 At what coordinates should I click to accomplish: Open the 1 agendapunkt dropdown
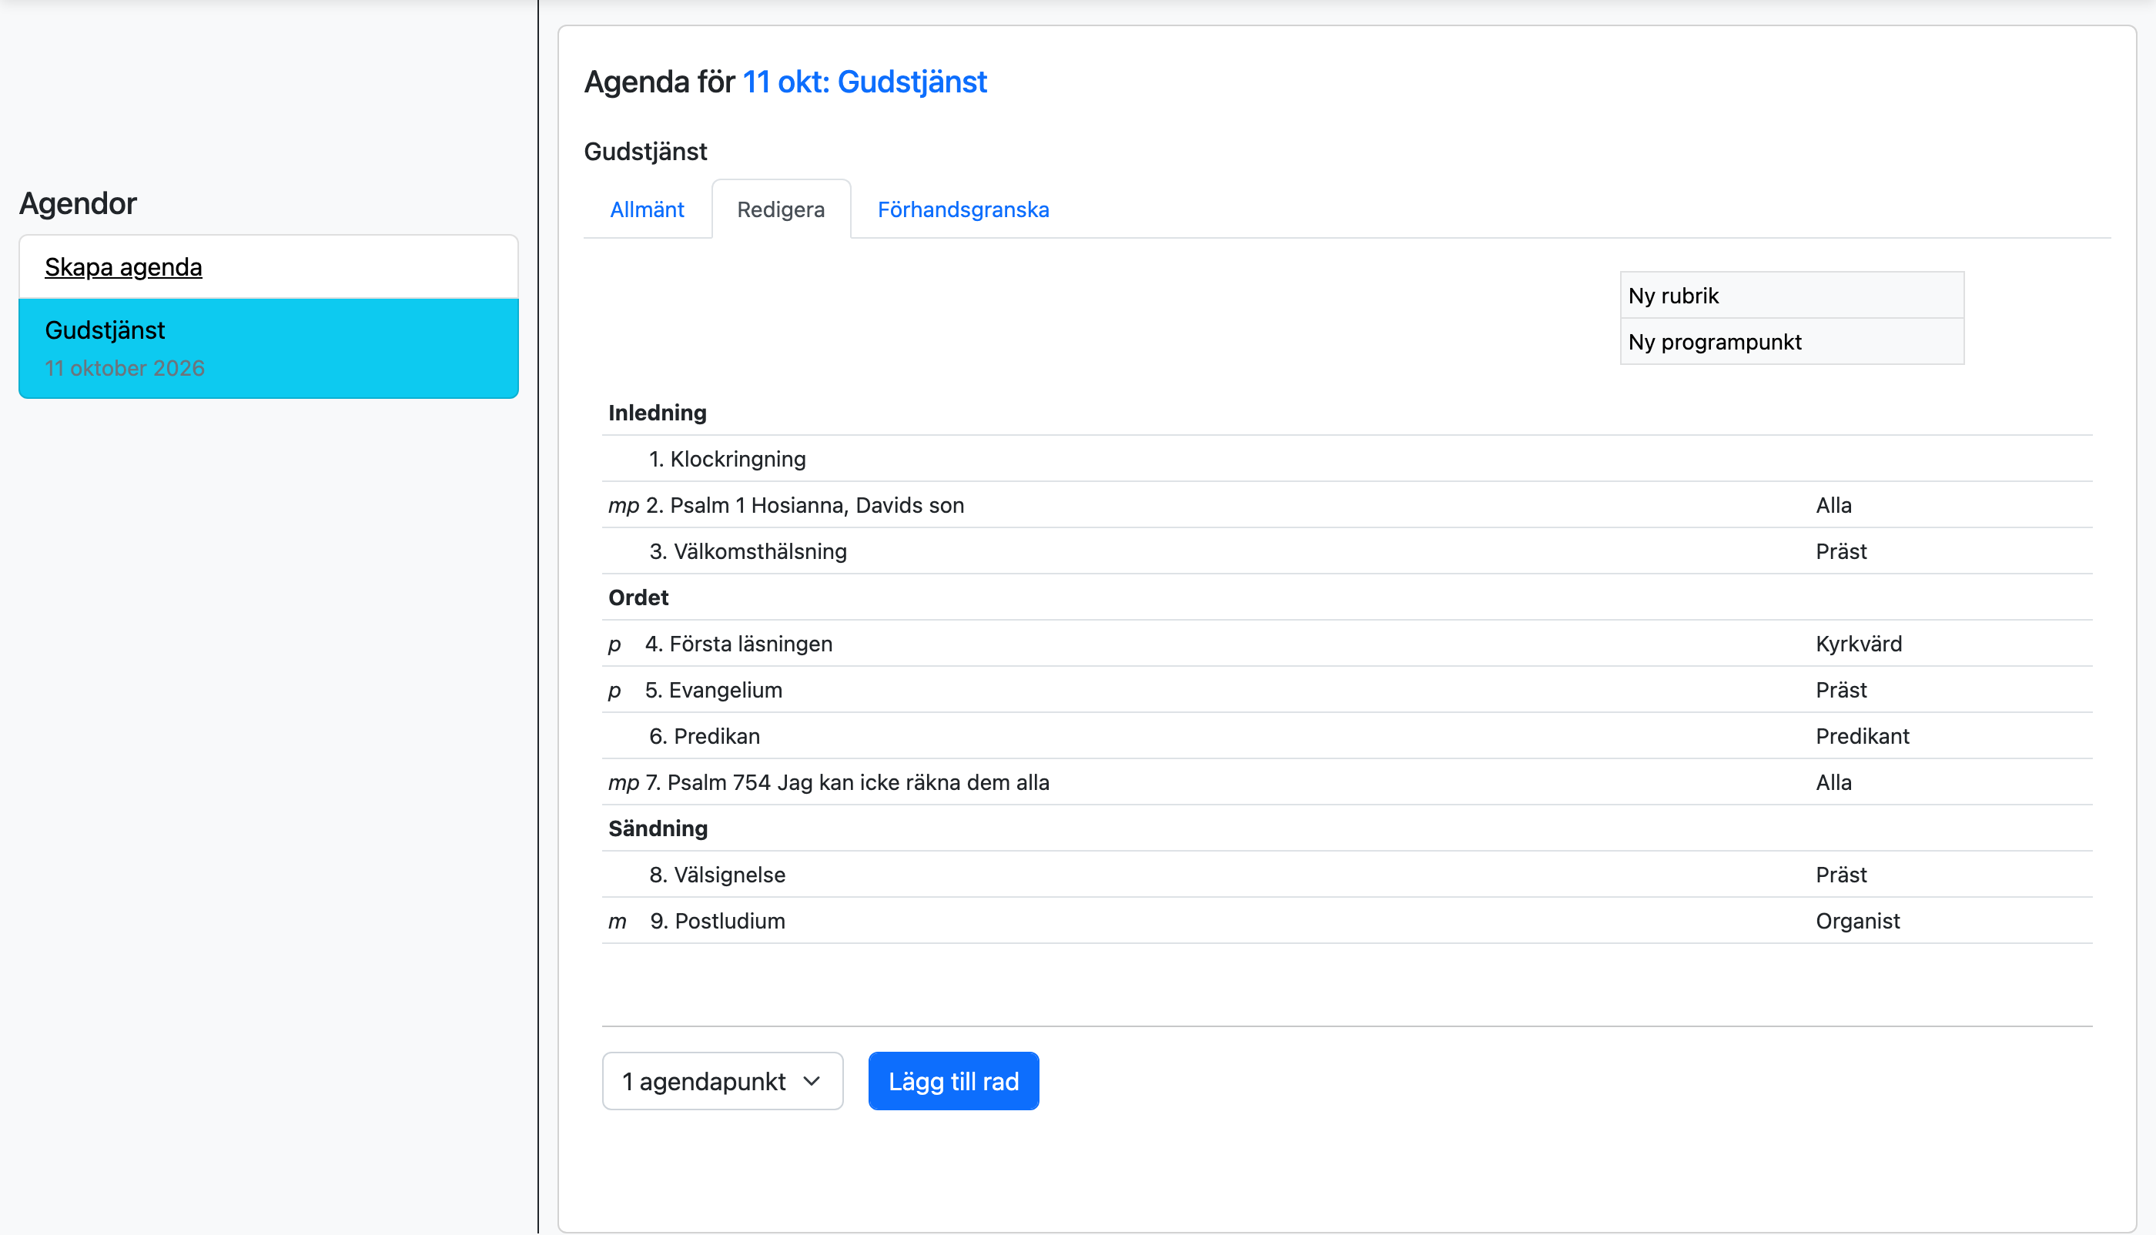click(722, 1082)
